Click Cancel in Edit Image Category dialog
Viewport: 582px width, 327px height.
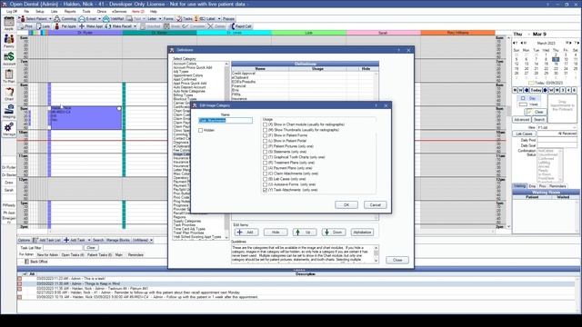pos(375,205)
